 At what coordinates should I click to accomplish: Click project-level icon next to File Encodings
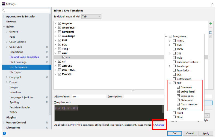click(x=47, y=62)
